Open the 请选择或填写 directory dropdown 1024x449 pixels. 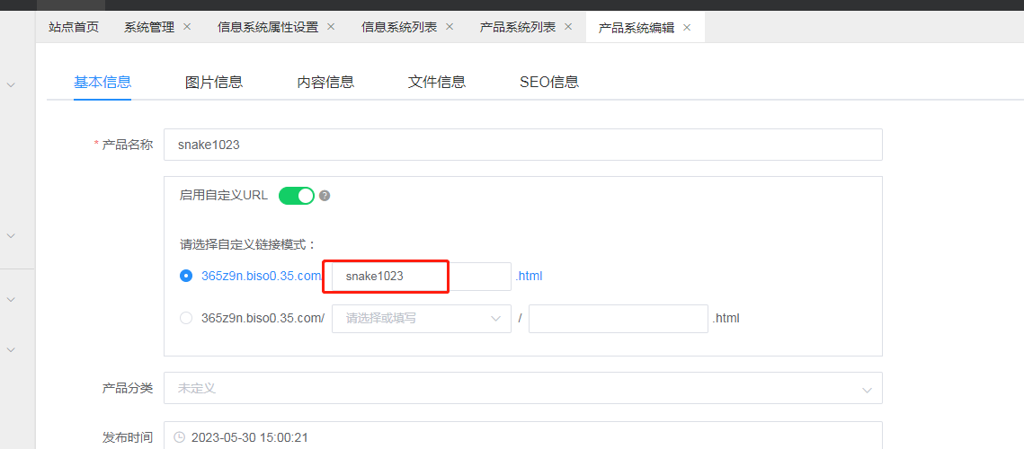click(421, 318)
